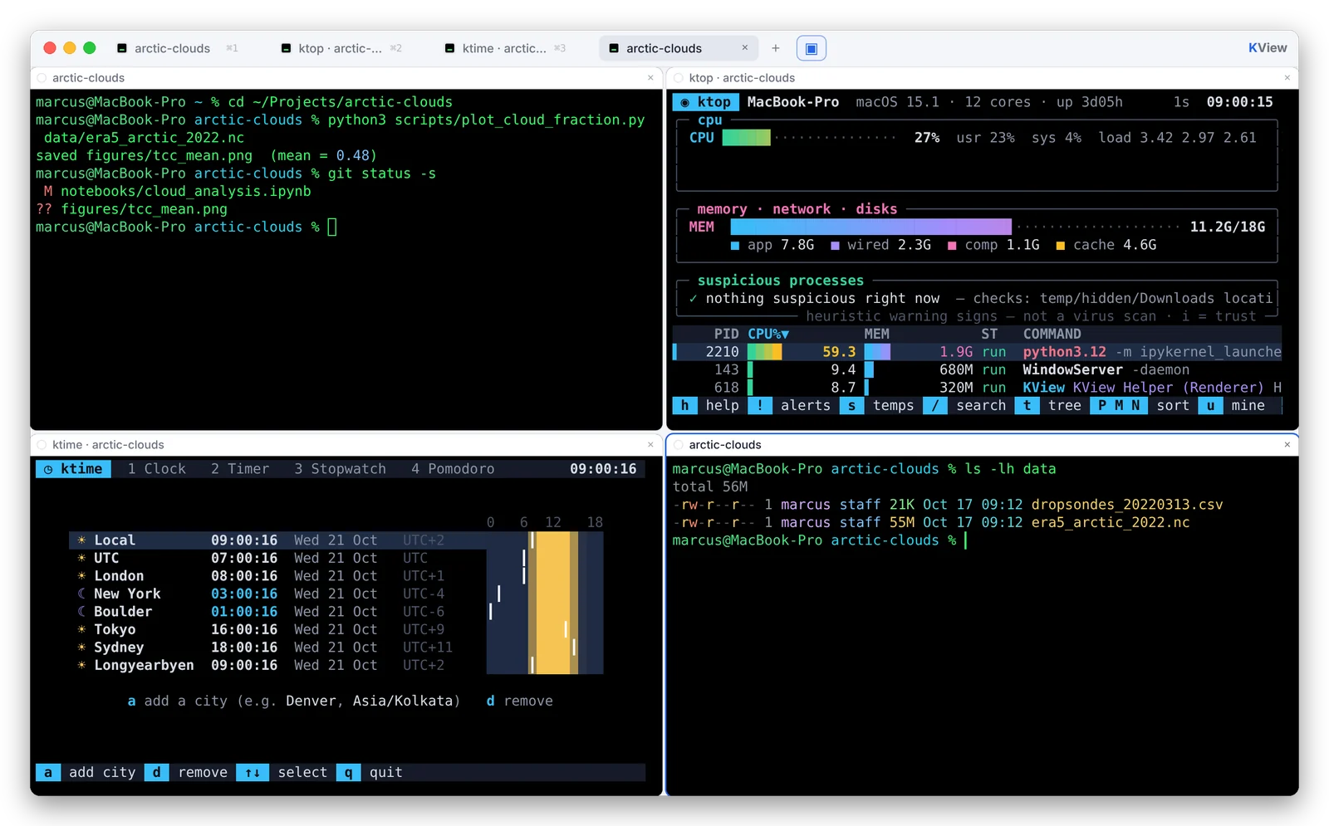Click the PID column header

726,334
